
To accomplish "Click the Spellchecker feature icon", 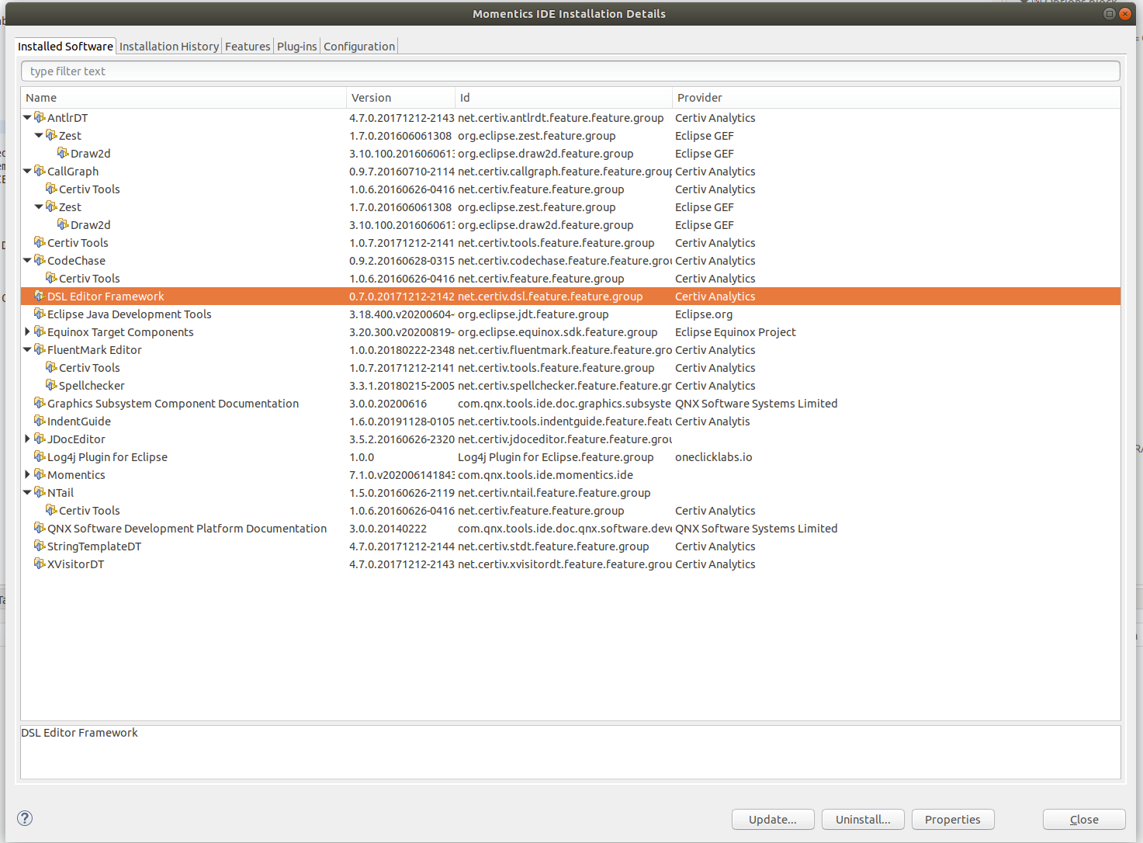I will (51, 385).
